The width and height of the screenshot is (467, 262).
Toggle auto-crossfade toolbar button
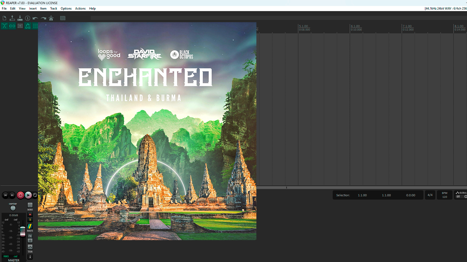point(4,26)
